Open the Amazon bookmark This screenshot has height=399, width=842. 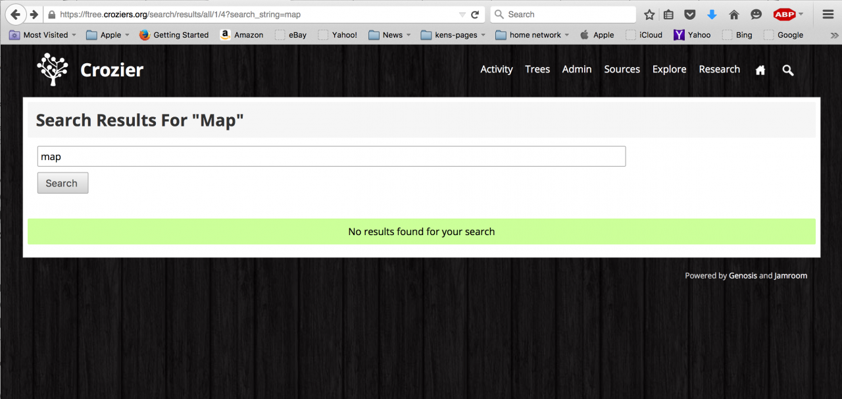coord(241,35)
